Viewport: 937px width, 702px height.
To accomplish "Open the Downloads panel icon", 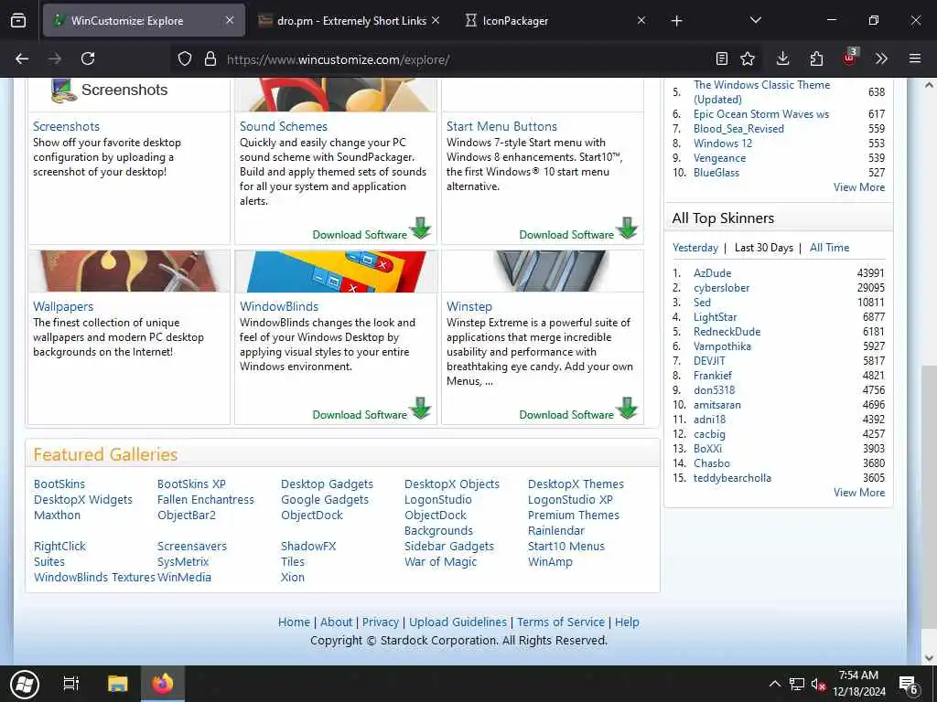I will pos(783,58).
